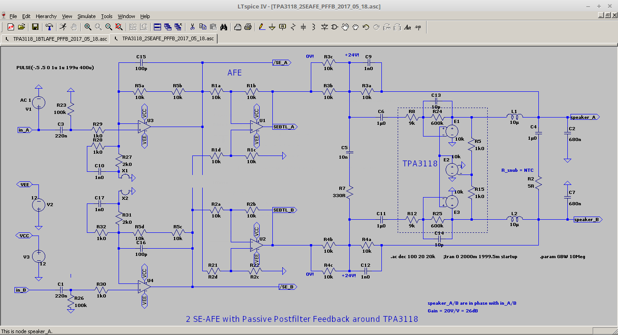Open the Control Panel hammer icon

[x=49, y=27]
